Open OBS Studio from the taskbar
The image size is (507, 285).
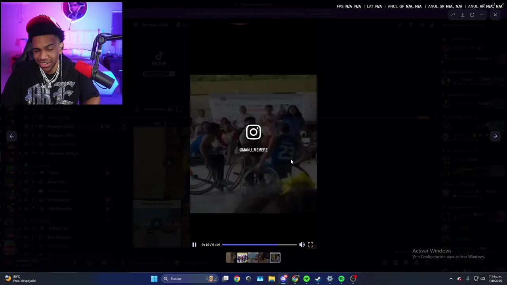(x=353, y=279)
